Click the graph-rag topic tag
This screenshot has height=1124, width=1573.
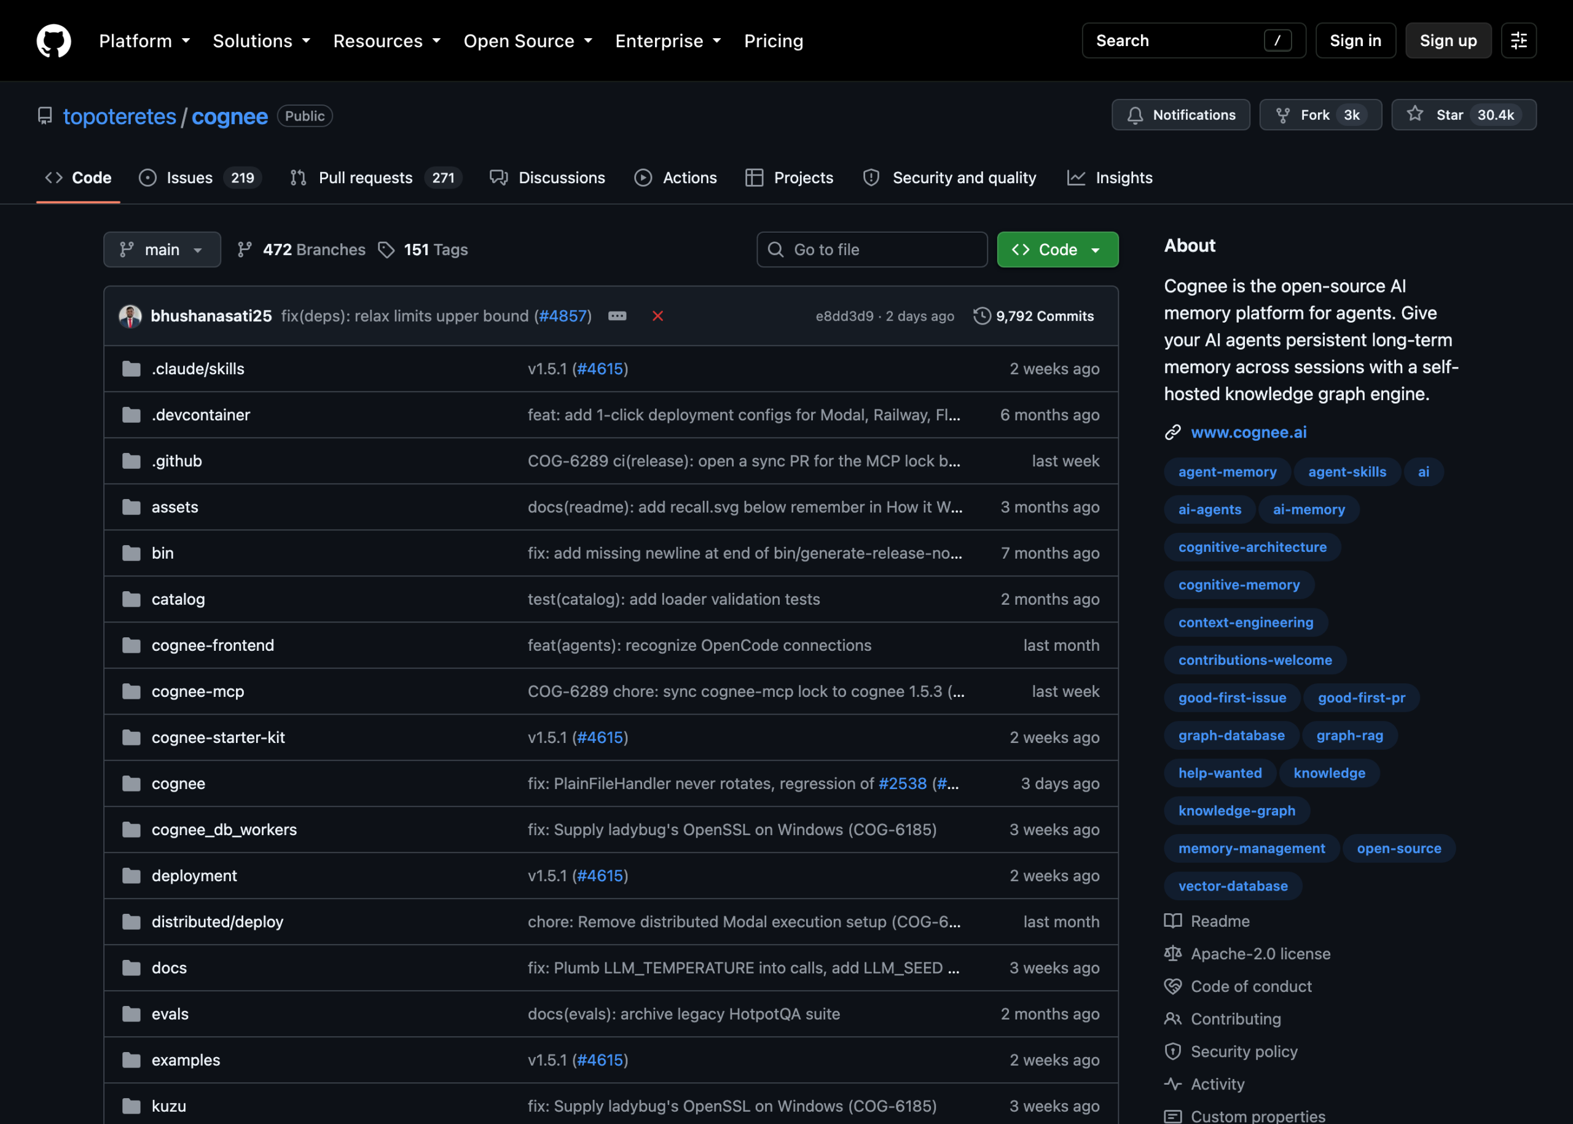pyautogui.click(x=1349, y=736)
